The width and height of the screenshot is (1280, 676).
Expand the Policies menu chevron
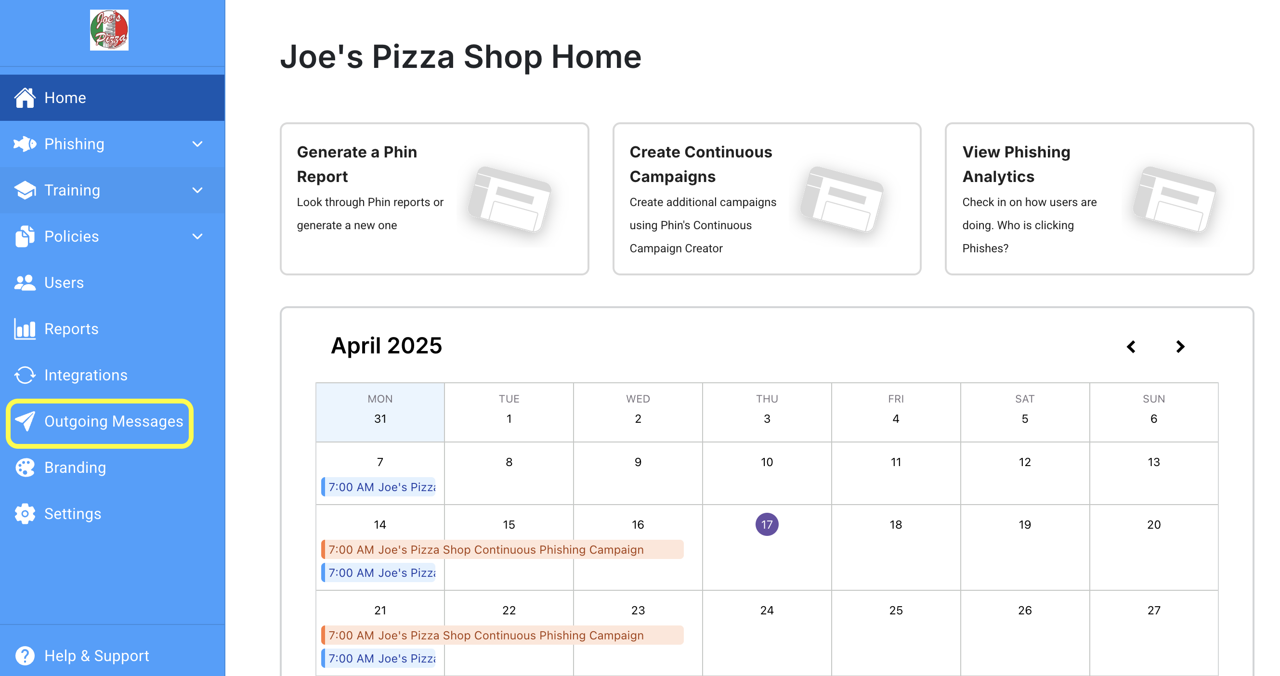198,236
